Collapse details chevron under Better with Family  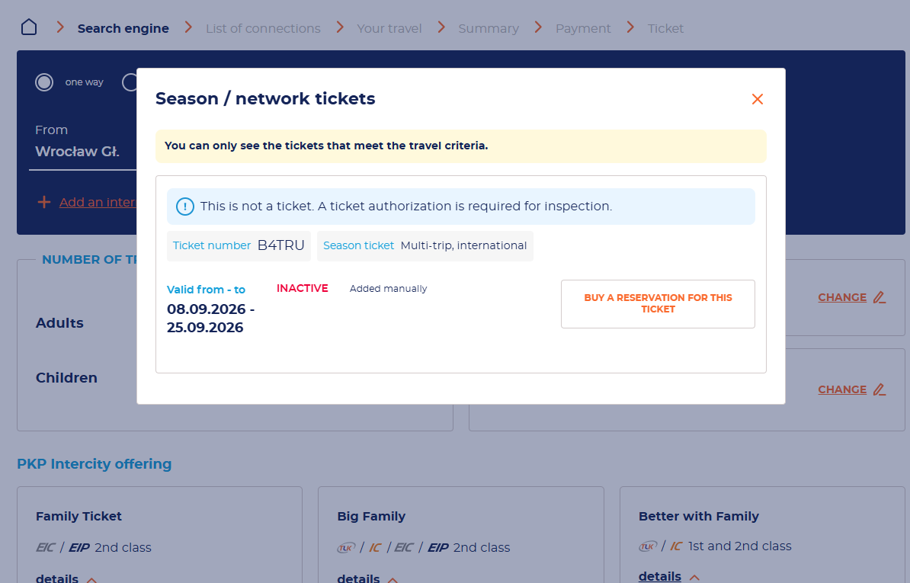coord(694,577)
